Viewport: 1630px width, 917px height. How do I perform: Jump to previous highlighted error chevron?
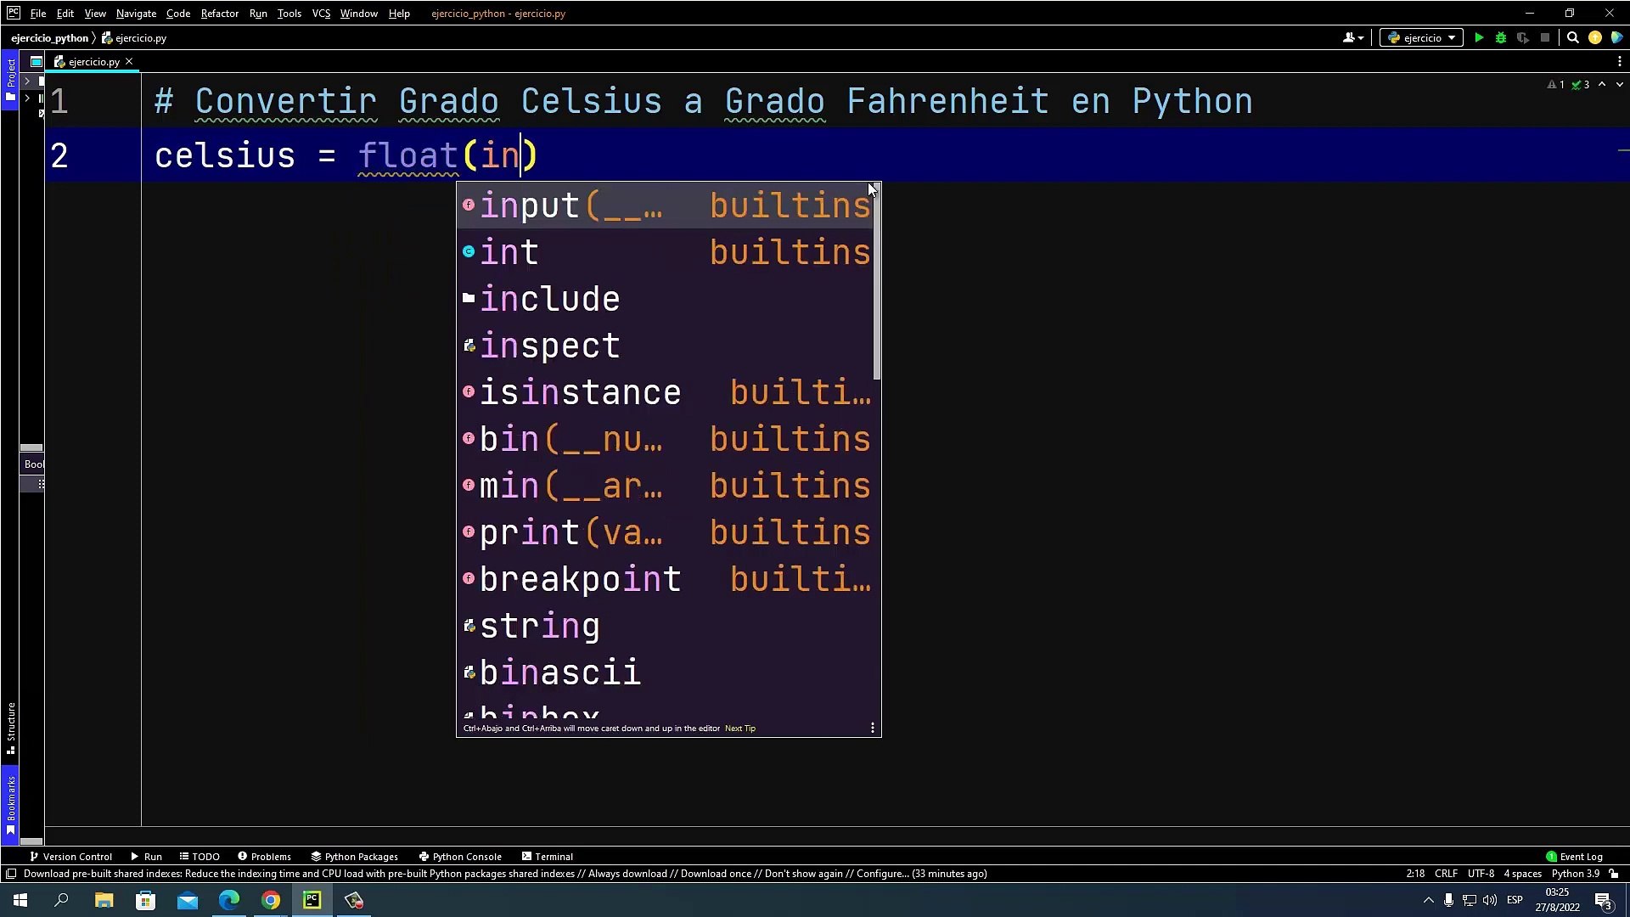pyautogui.click(x=1602, y=84)
